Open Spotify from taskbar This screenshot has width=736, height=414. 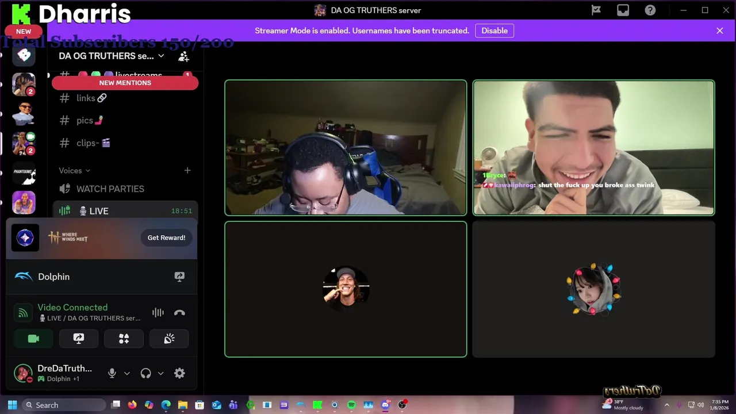[x=351, y=405]
